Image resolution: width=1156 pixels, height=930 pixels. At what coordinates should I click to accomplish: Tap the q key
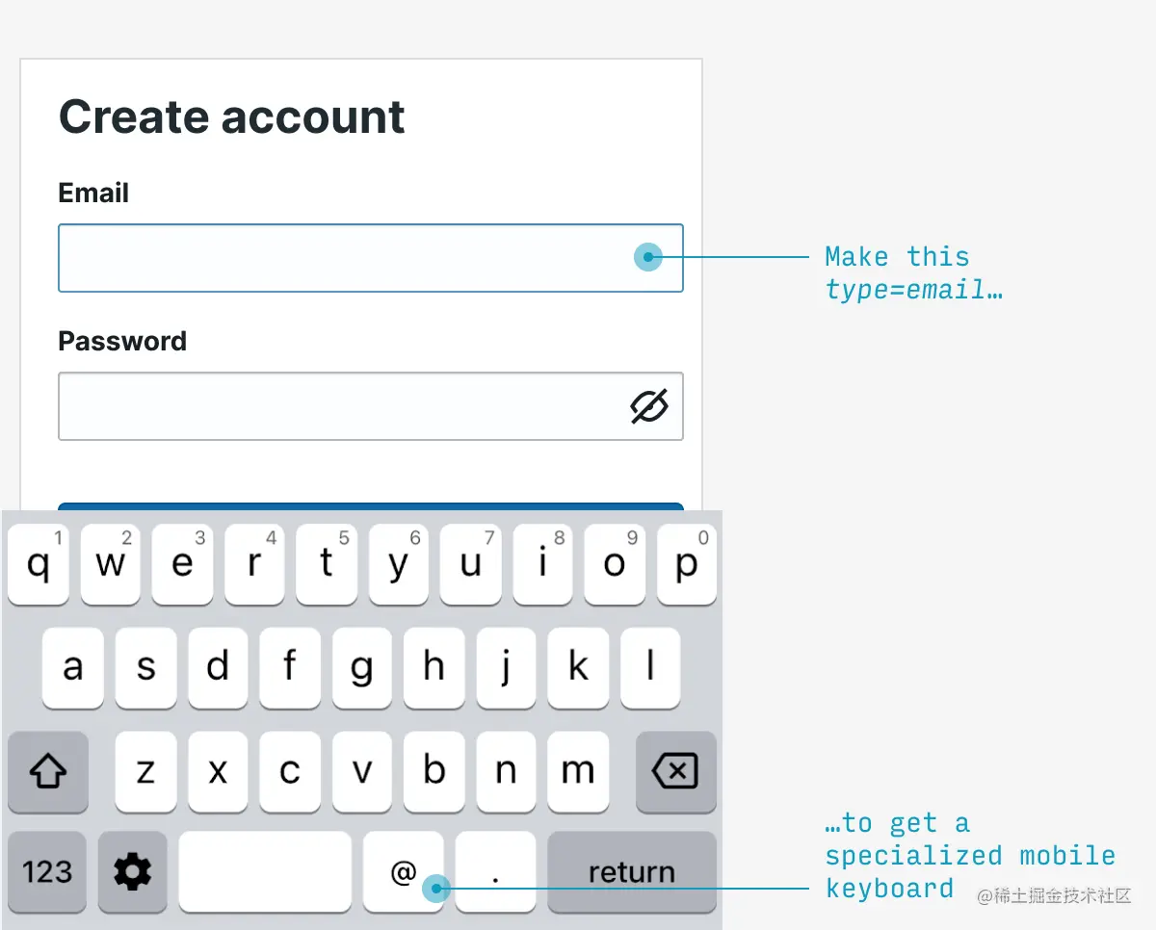pos(39,564)
